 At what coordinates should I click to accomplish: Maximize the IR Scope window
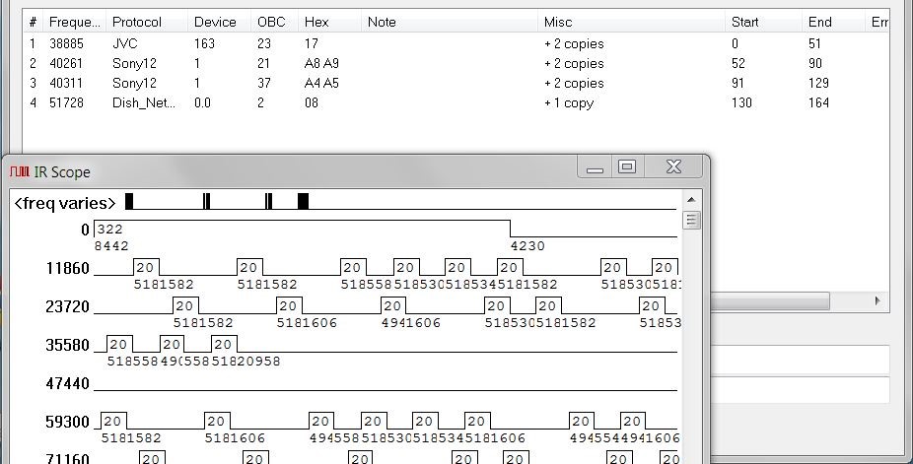(627, 168)
